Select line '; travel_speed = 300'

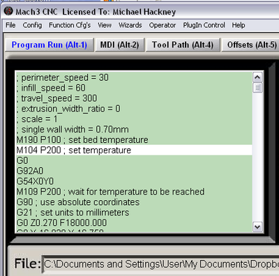134,98
